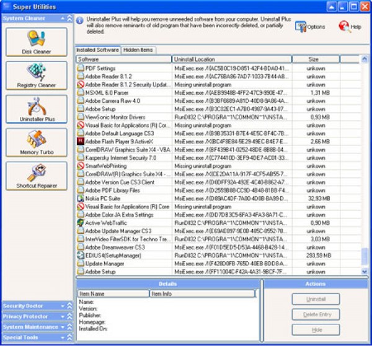Select the Adobe Reader 8.1.2 row
Screen dimensions: 372x346
(219, 76)
